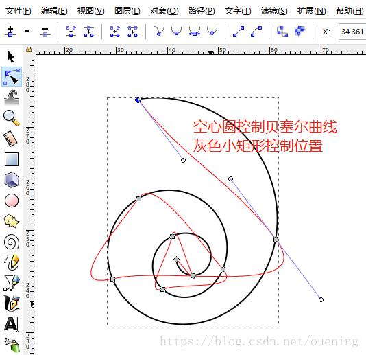
Task: Click the join selected nodes icon
Action: (71, 32)
